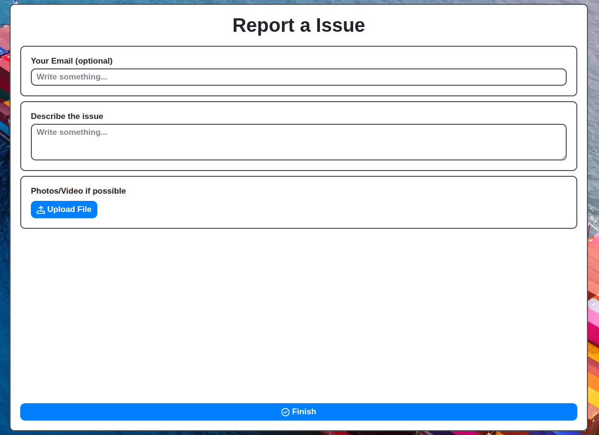Image resolution: width=599 pixels, height=435 pixels.
Task: Click the resize handle of the description box
Action: (564, 157)
